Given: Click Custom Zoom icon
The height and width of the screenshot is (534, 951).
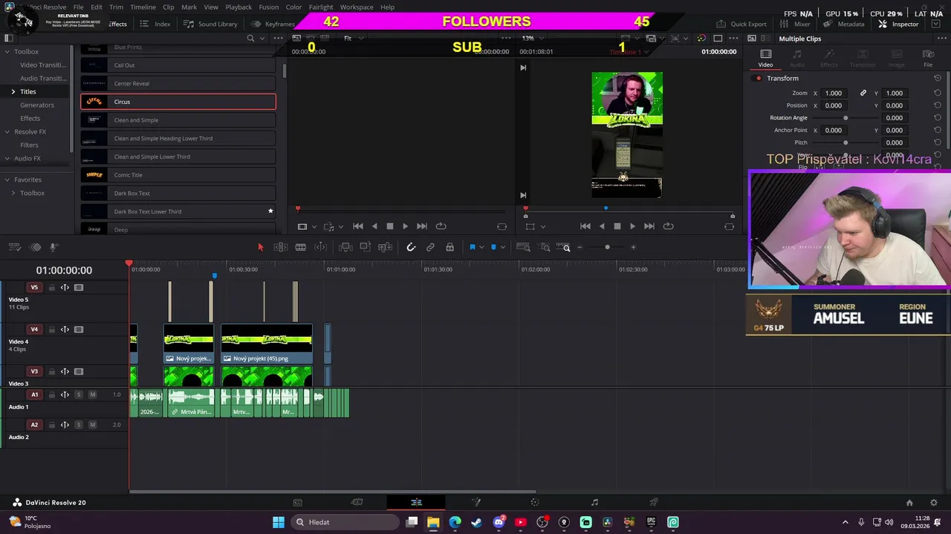Looking at the screenshot, I should [564, 247].
